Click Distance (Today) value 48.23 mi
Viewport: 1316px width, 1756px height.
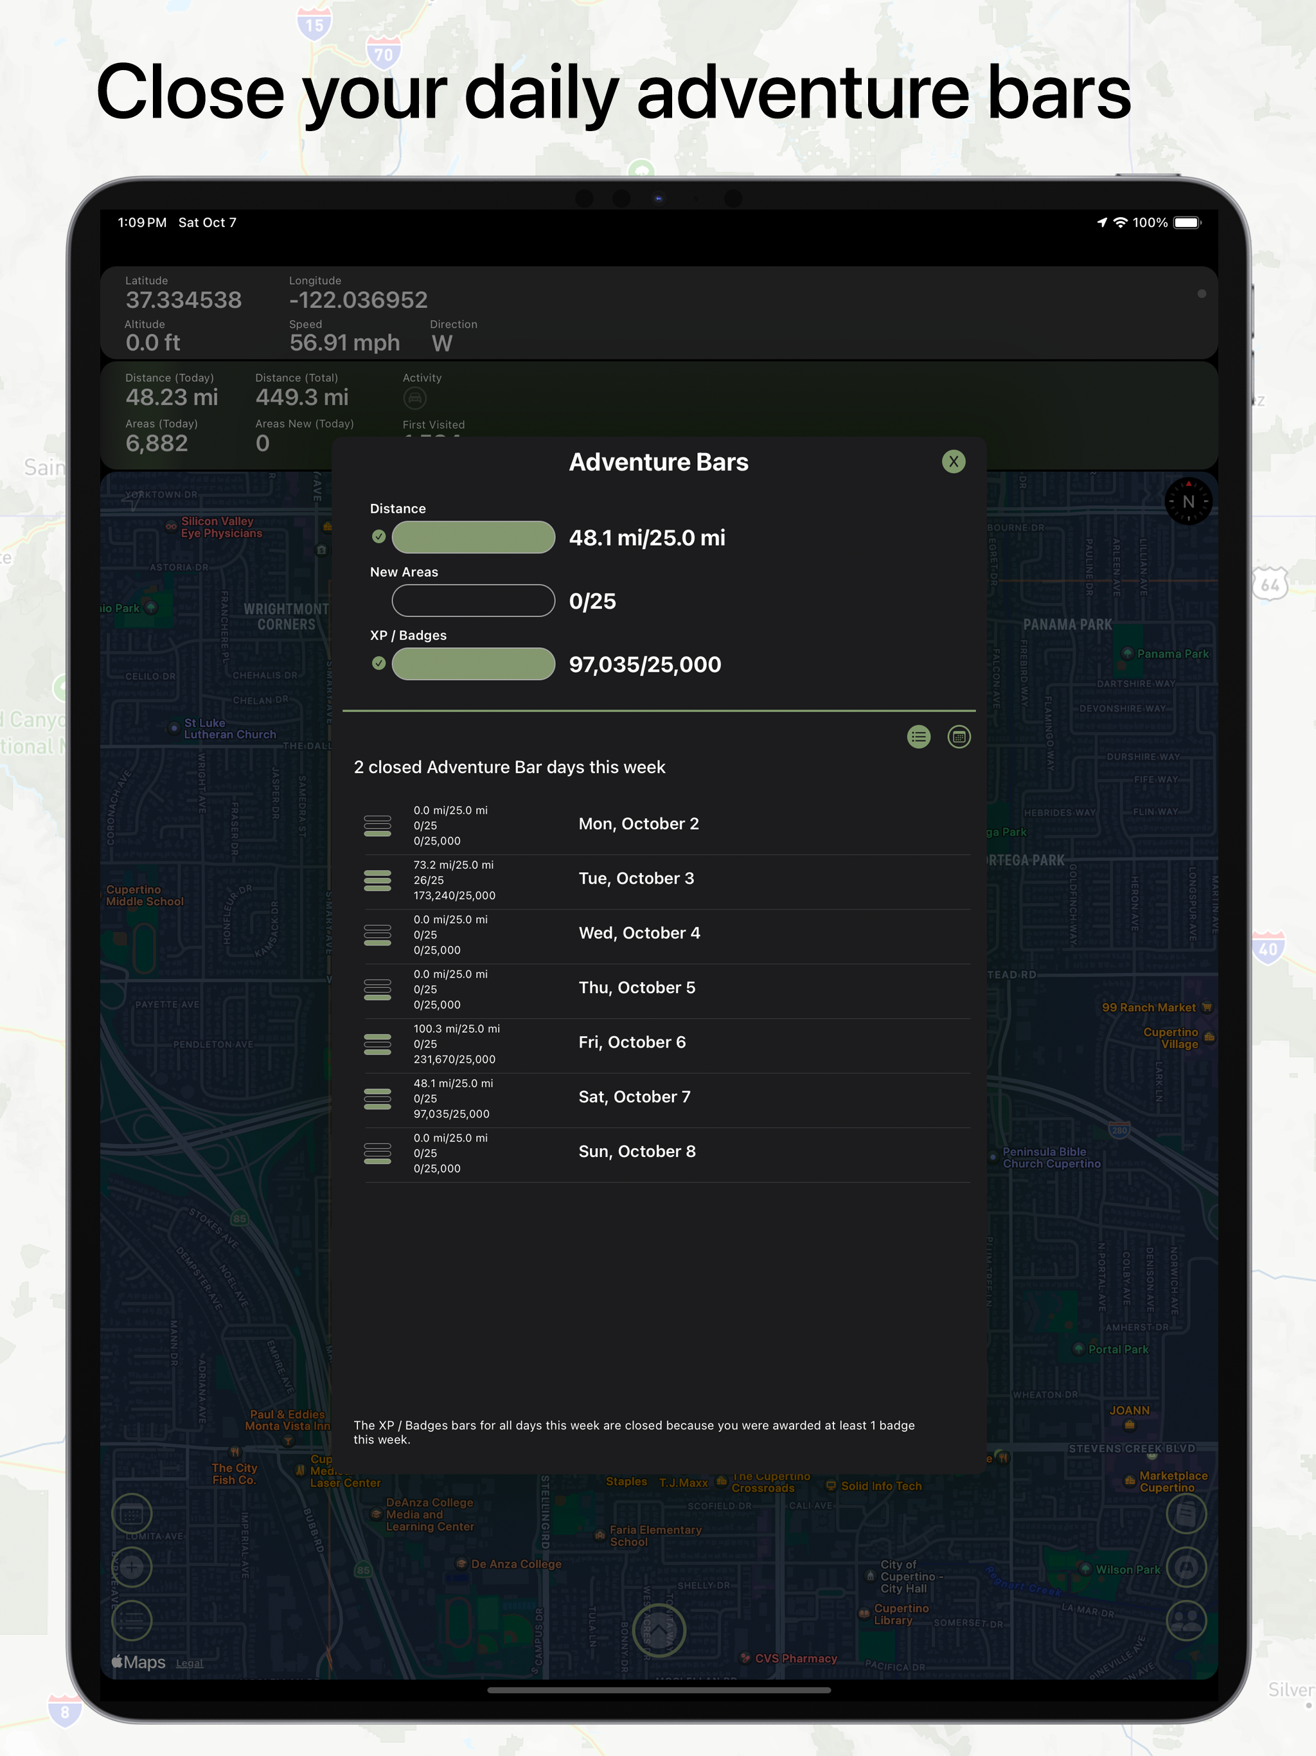click(x=172, y=397)
